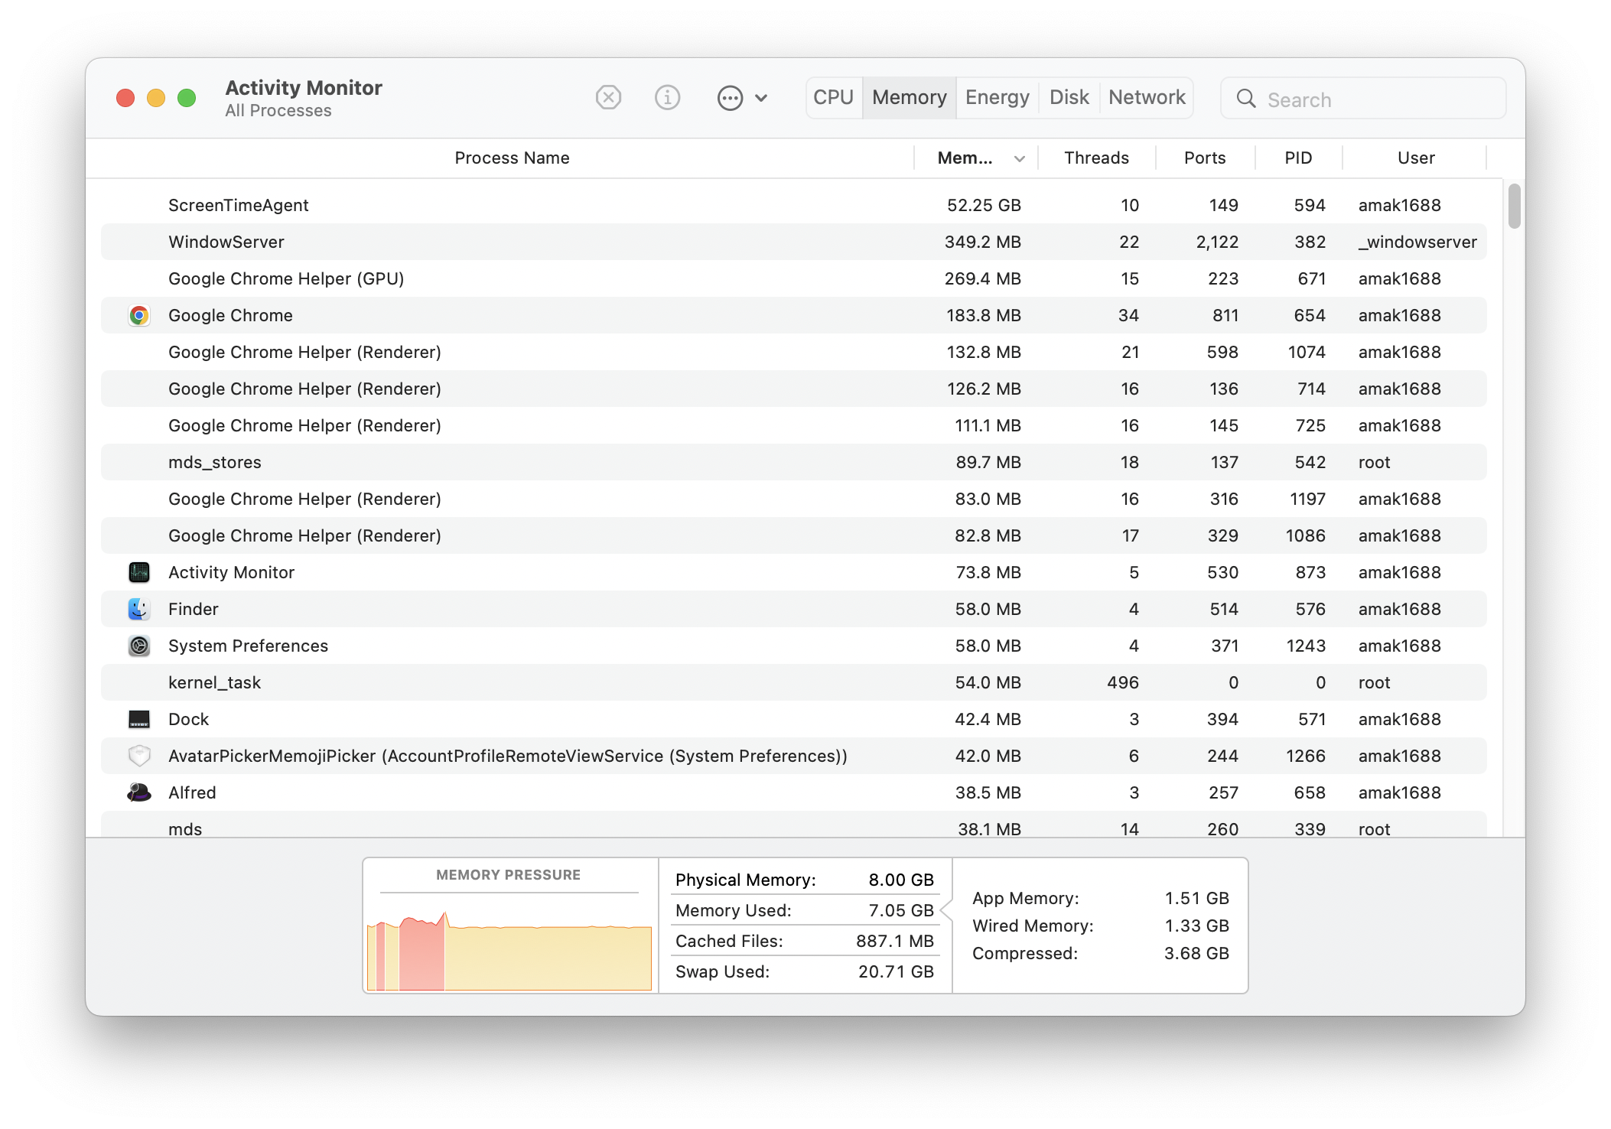Open the process info (i) icon
Screen dimensions: 1611x1129
667,98
